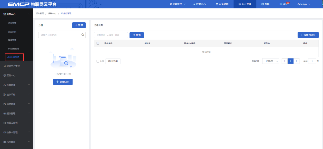Expand the 账号管理 chevron
The image size is (323, 149).
[x=29, y=85]
